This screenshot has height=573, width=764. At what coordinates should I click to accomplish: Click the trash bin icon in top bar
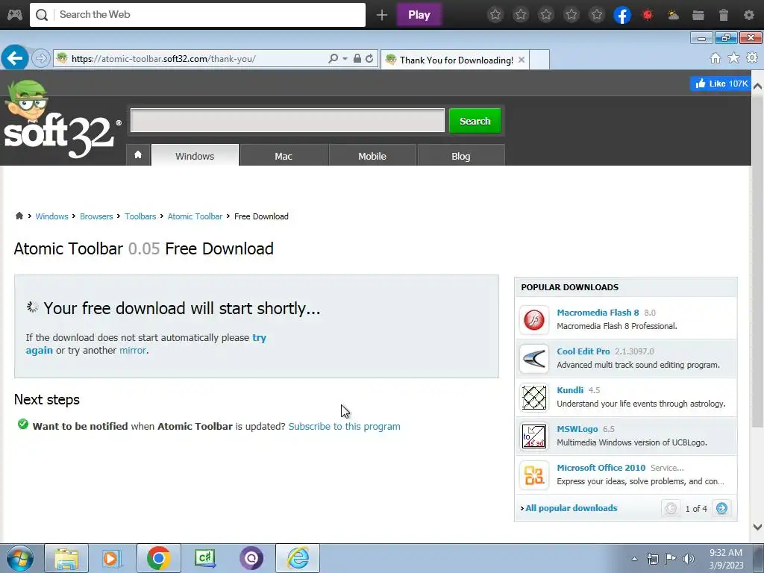pos(724,15)
